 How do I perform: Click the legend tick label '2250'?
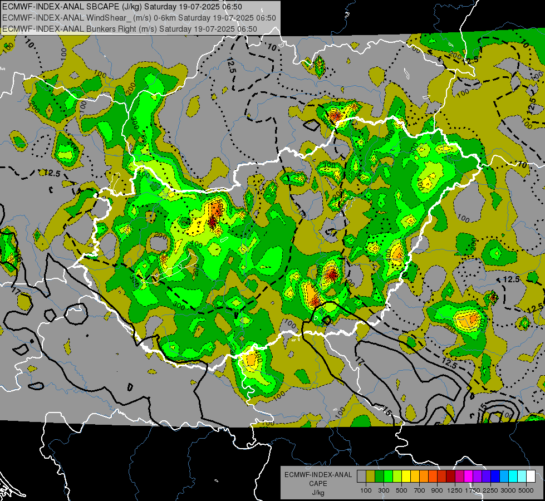point(491,490)
